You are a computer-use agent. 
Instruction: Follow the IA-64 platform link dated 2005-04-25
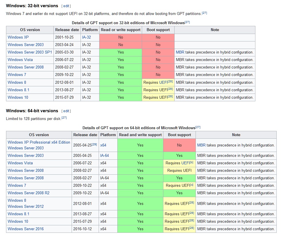click(104, 155)
